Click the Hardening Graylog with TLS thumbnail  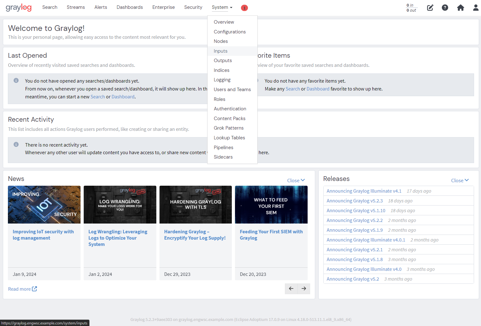(x=195, y=205)
